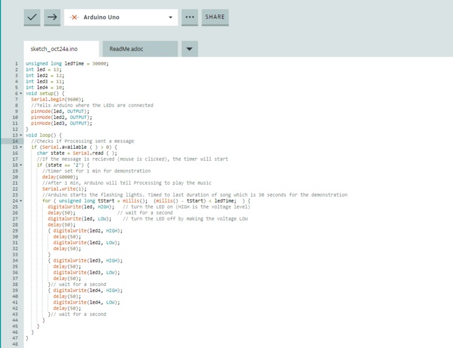Collapse the state == '2' fold arrow

(x=21, y=165)
